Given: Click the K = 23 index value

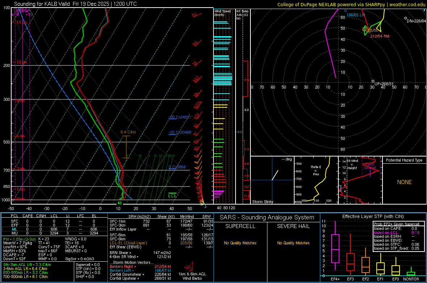Looking at the screenshot, I should pyautogui.click(x=43, y=239).
